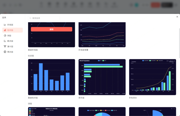Click the 基础柱状图 label

[x=33, y=98]
